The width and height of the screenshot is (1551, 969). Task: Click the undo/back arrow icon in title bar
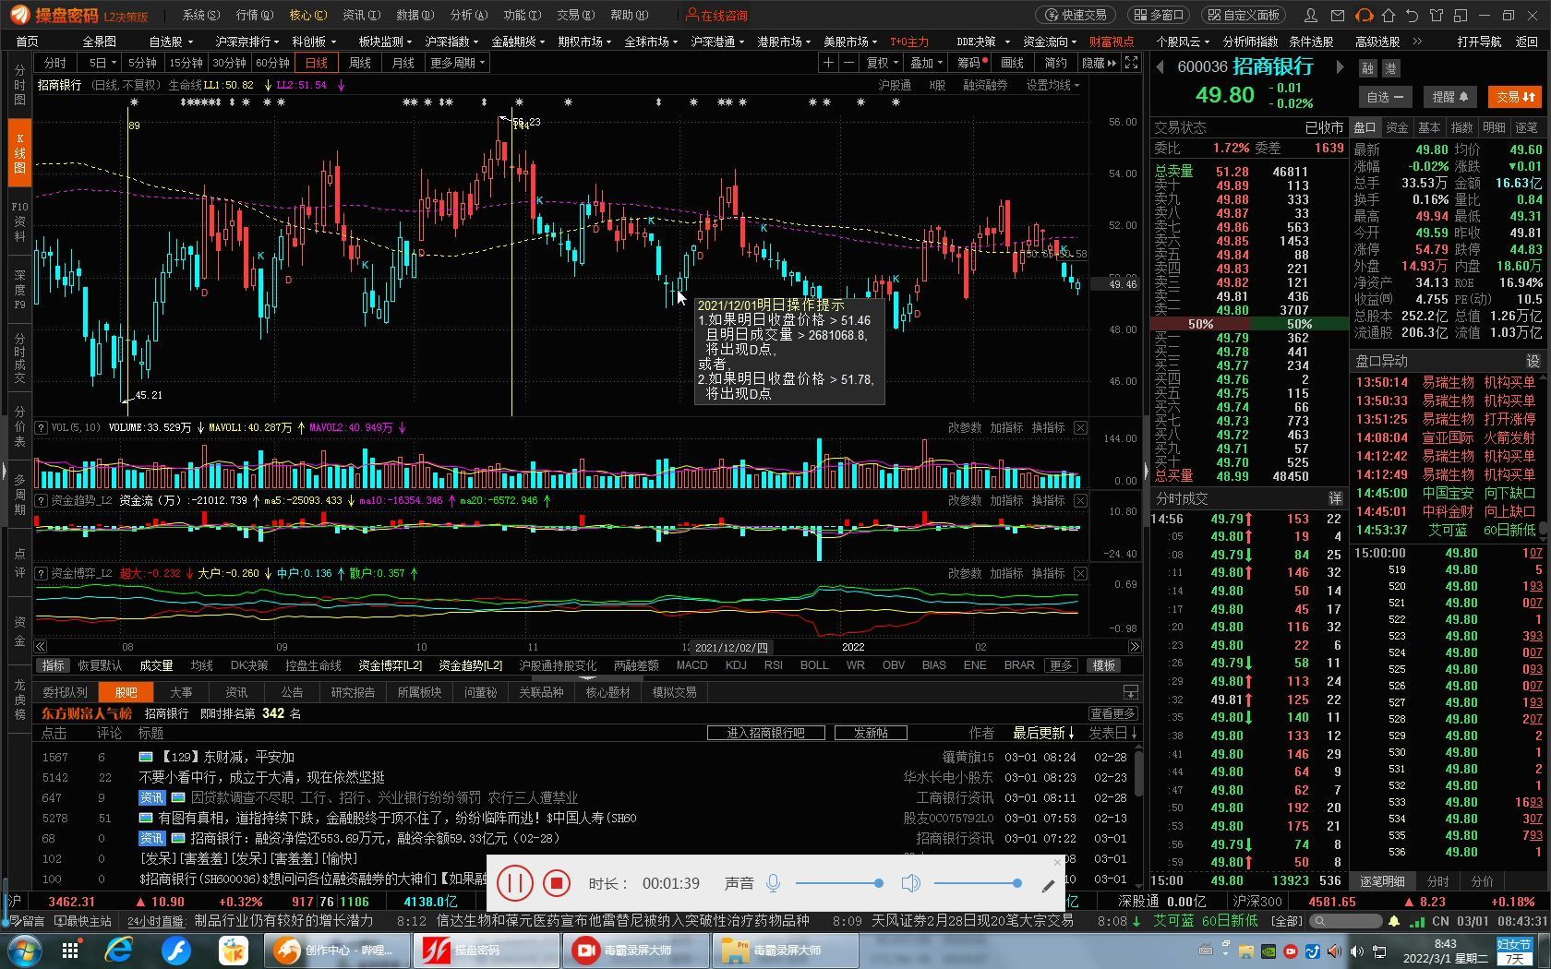[1412, 15]
